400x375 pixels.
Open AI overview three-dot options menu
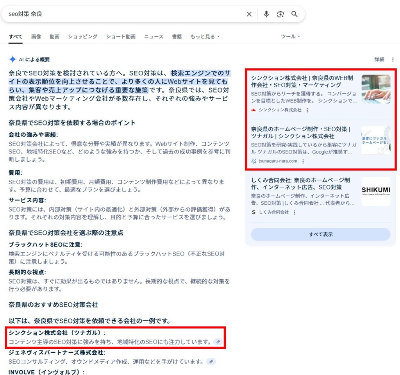(393, 60)
